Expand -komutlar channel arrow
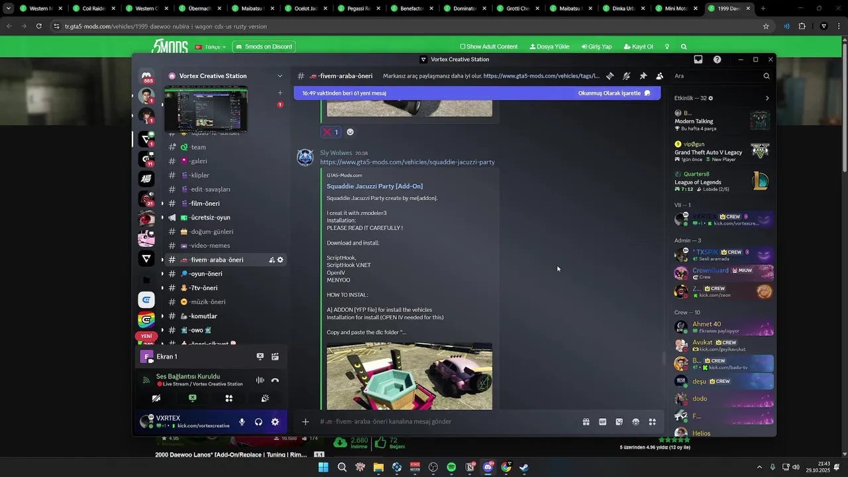Screen dimensions: 848x477 [x=162, y=316]
